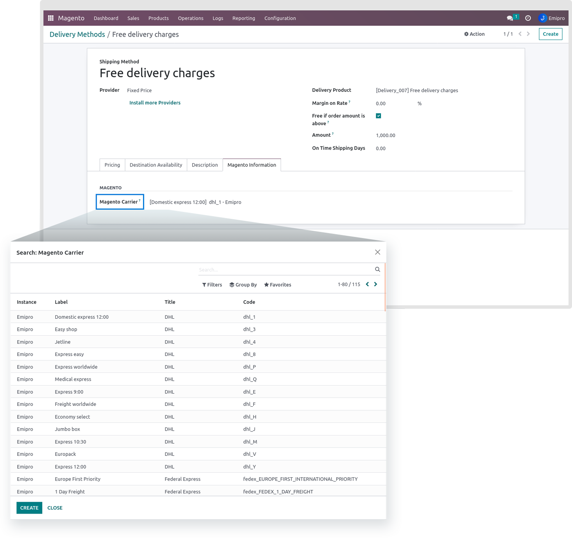Go to previous page of carrier list

click(367, 284)
